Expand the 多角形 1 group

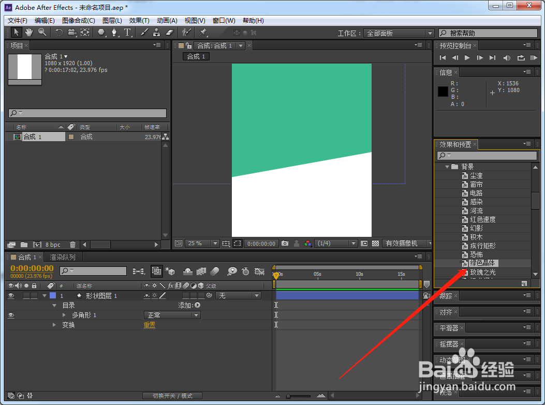(x=64, y=315)
